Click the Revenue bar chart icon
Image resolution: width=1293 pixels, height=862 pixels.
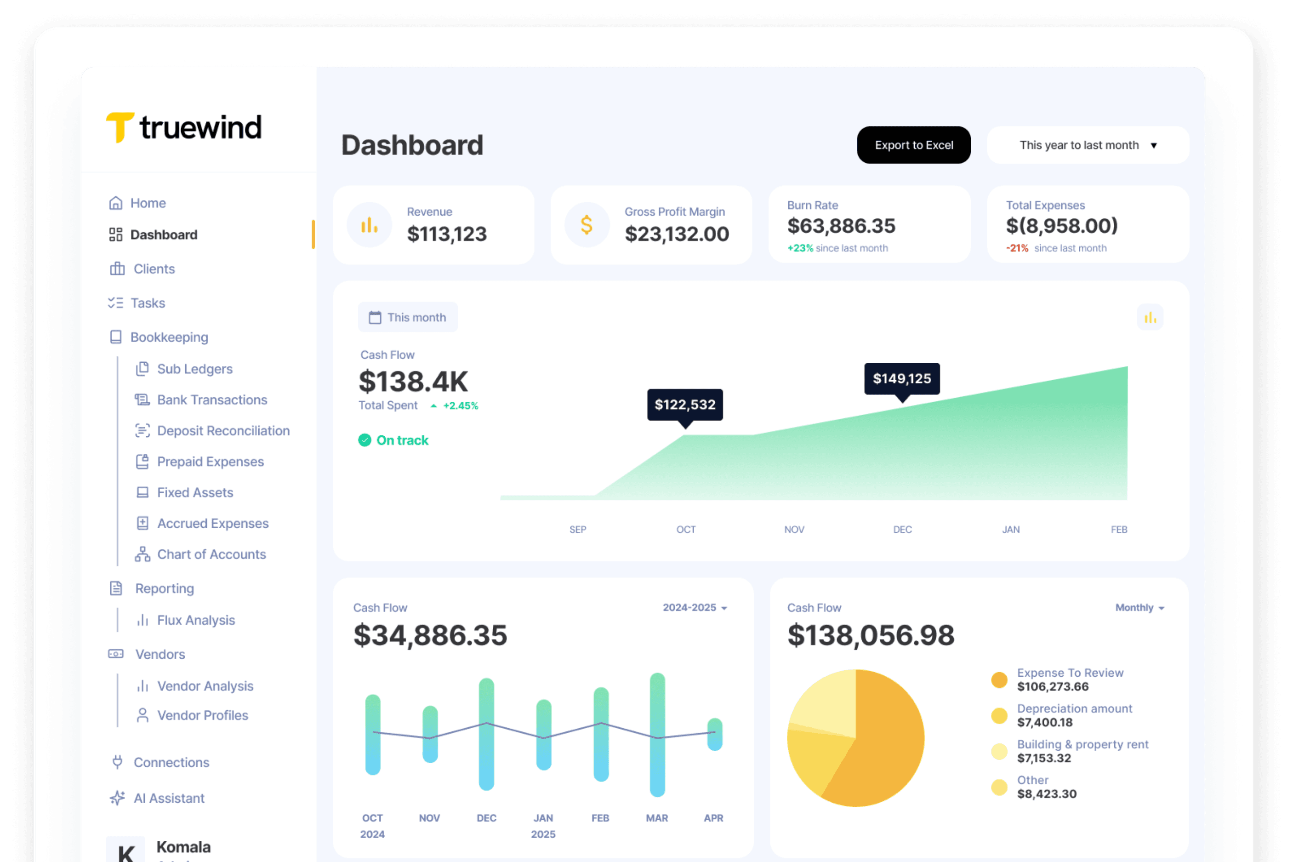point(369,225)
